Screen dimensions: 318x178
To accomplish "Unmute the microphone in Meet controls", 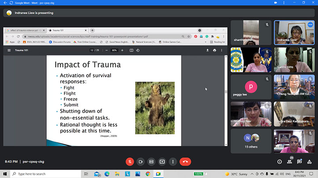I will pos(130,161).
